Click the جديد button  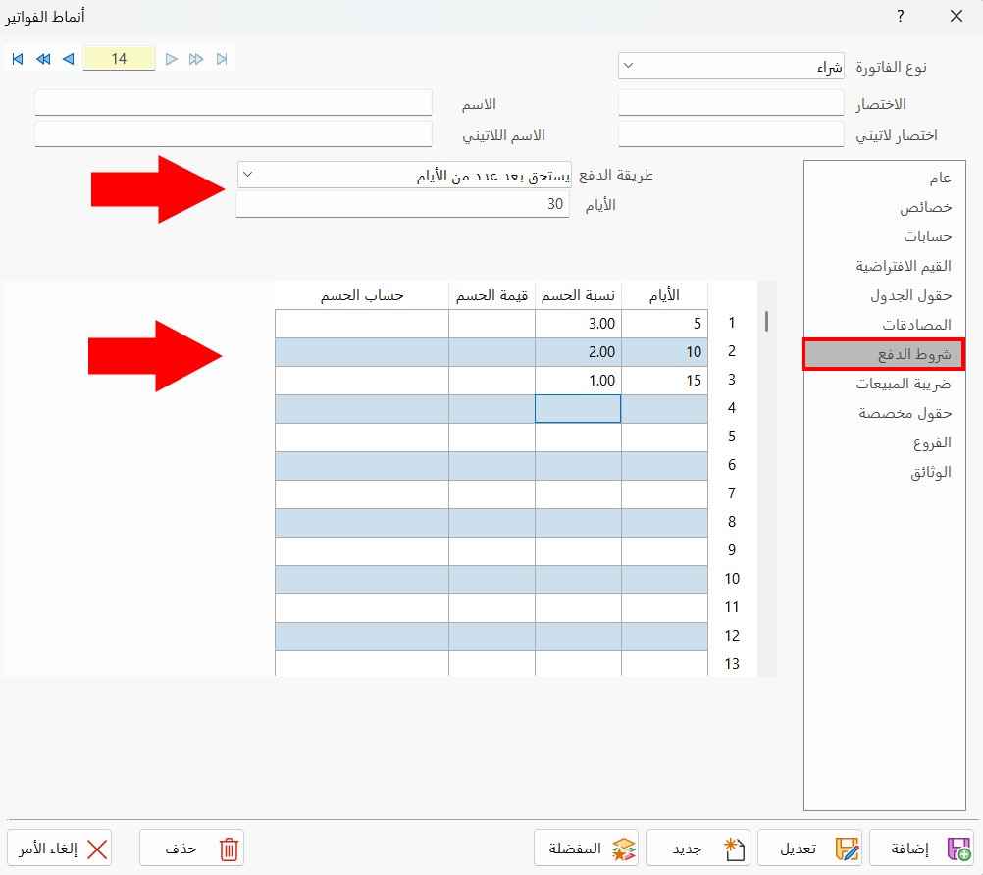[x=698, y=849]
